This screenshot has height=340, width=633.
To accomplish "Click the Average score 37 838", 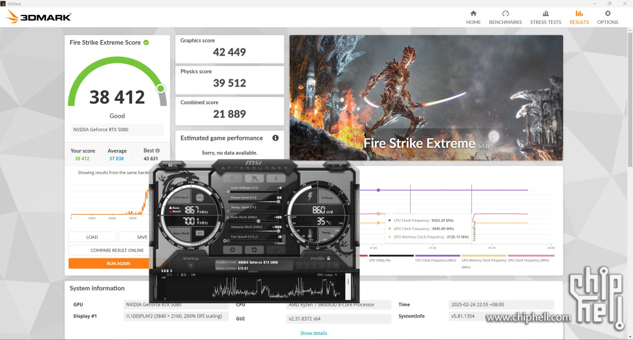I will [116, 159].
